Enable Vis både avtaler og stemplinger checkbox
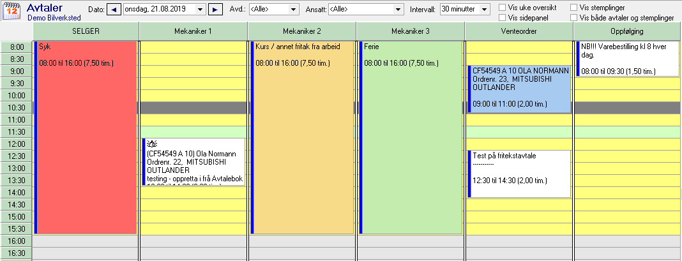The image size is (682, 261). 573,18
